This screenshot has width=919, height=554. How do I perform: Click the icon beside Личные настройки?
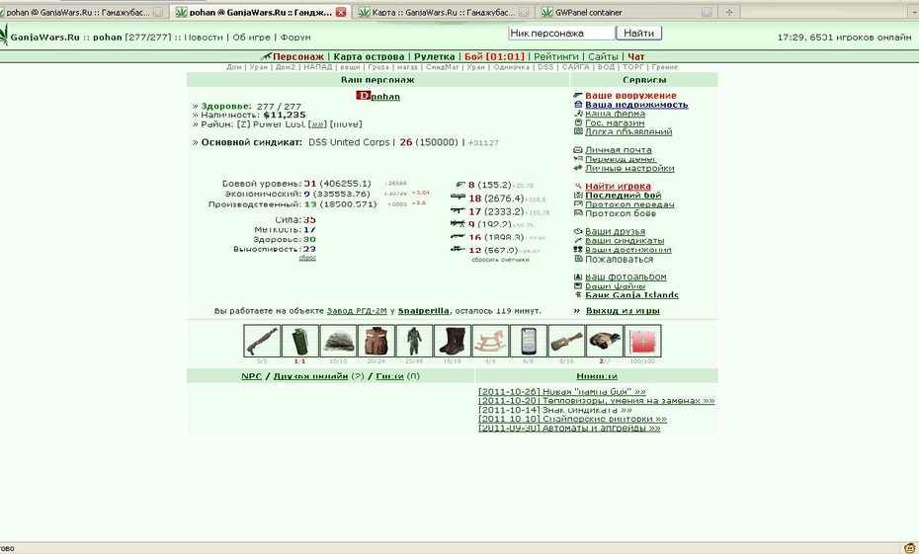click(578, 168)
